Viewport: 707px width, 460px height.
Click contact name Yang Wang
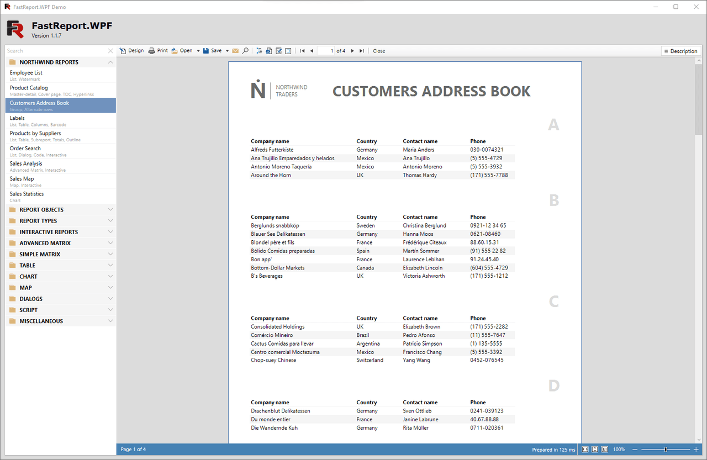click(418, 360)
